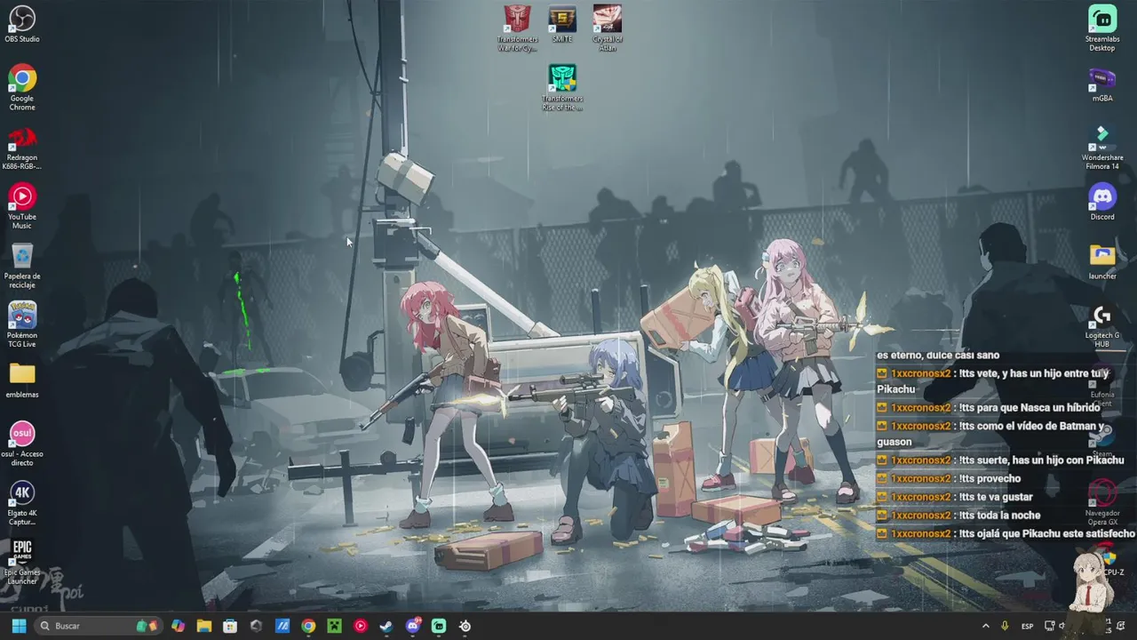Open the OBS Studio desktop shortcut

click(x=22, y=25)
